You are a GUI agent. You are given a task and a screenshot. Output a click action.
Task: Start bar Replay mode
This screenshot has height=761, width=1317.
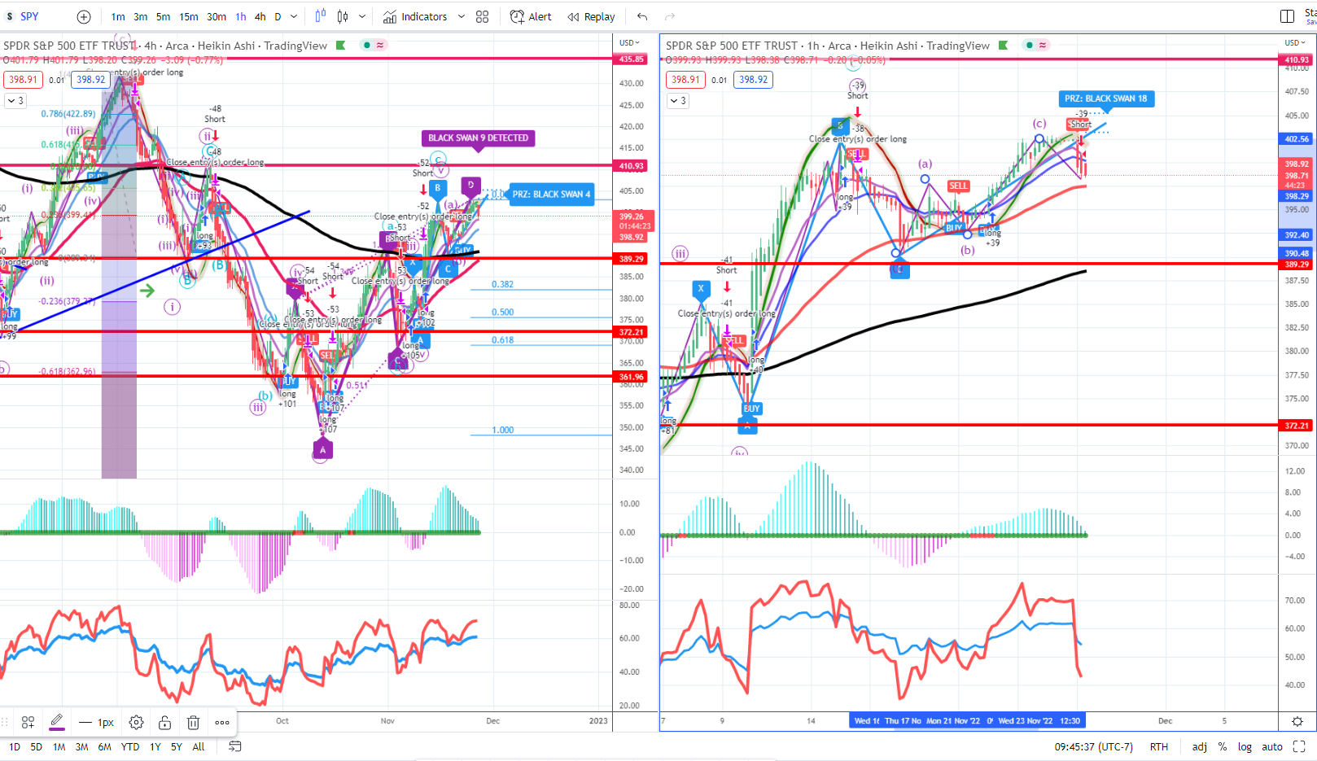tap(592, 16)
